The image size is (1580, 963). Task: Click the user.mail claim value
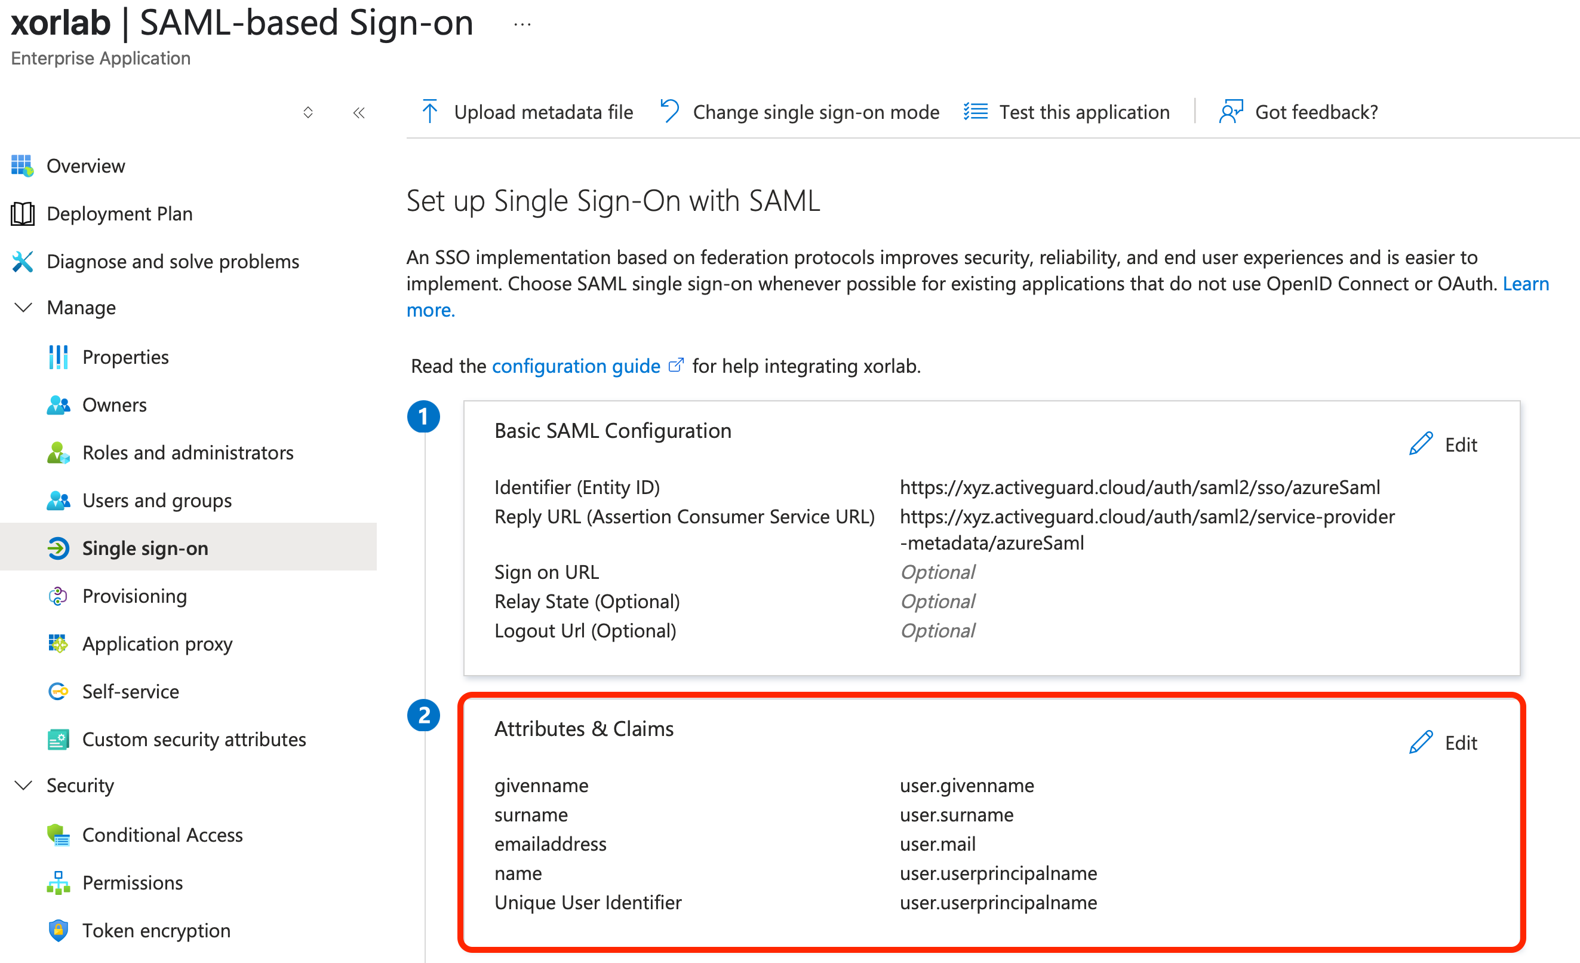point(937,844)
